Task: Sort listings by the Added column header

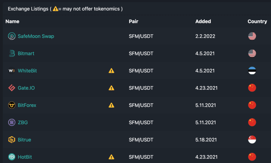Action: pos(203,22)
